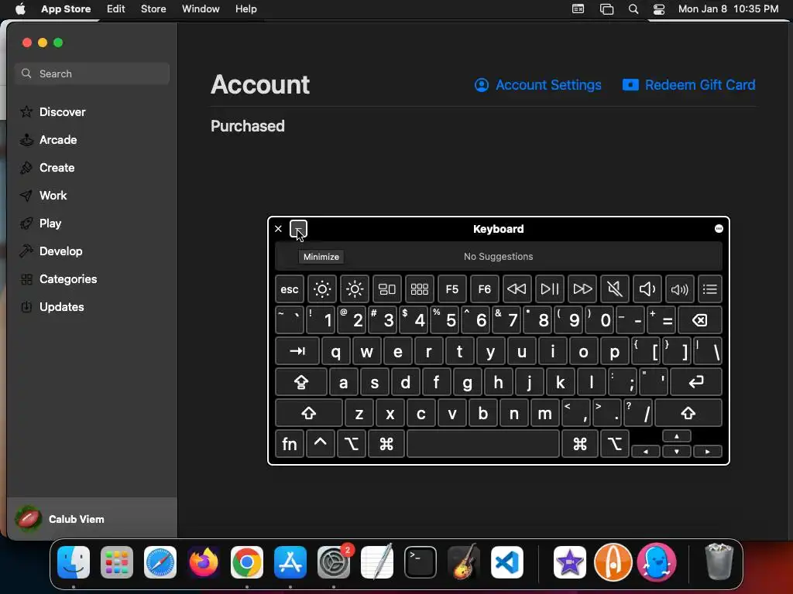
Task: Open Account Settings link
Action: [538, 85]
